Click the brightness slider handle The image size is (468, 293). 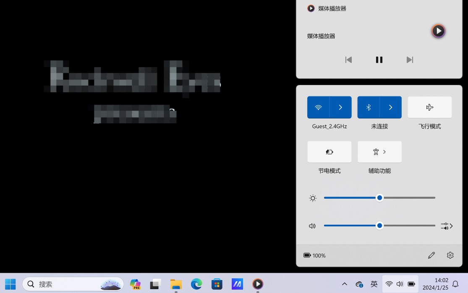[x=379, y=198]
